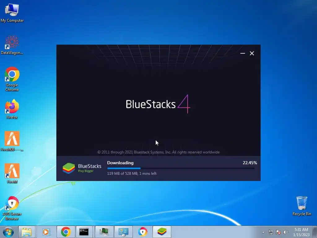The image size is (317, 238).
Task: Select the Recycle Bin desktop icon
Action: 302,206
